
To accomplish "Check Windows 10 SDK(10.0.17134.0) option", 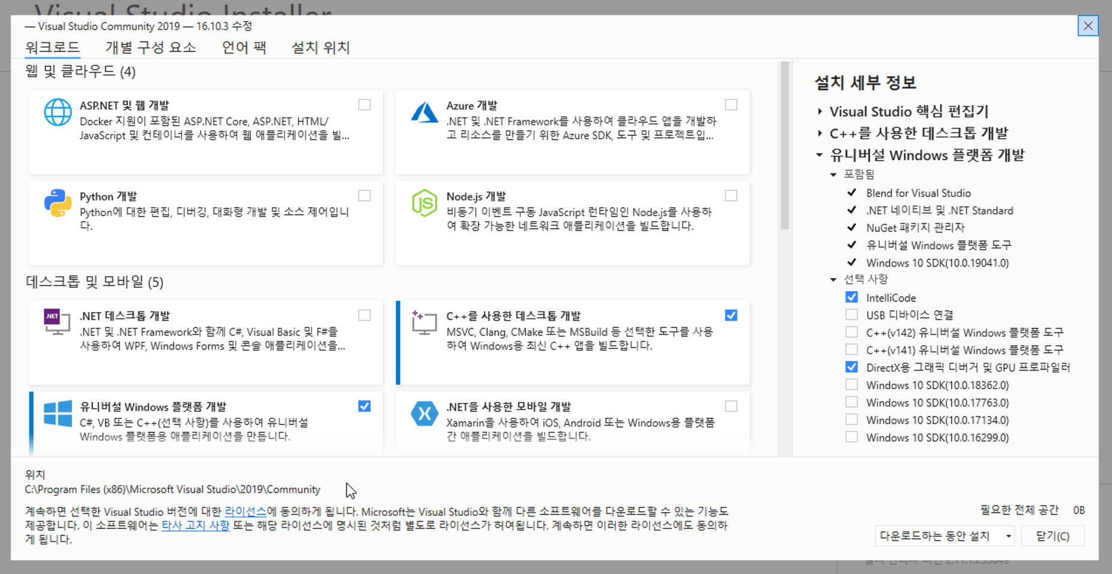I will pyautogui.click(x=851, y=419).
